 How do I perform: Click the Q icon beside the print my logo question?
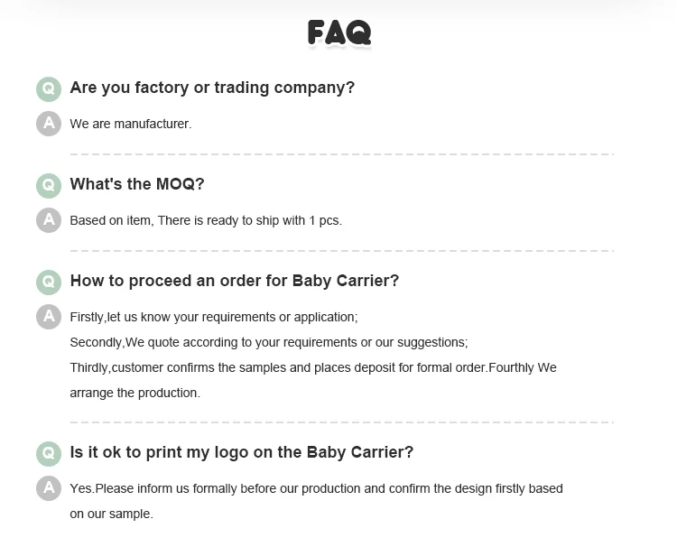(48, 453)
